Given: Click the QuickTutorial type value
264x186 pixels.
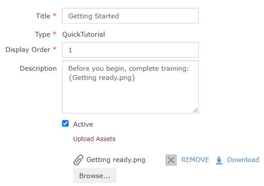Looking at the screenshot, I should [x=84, y=35].
